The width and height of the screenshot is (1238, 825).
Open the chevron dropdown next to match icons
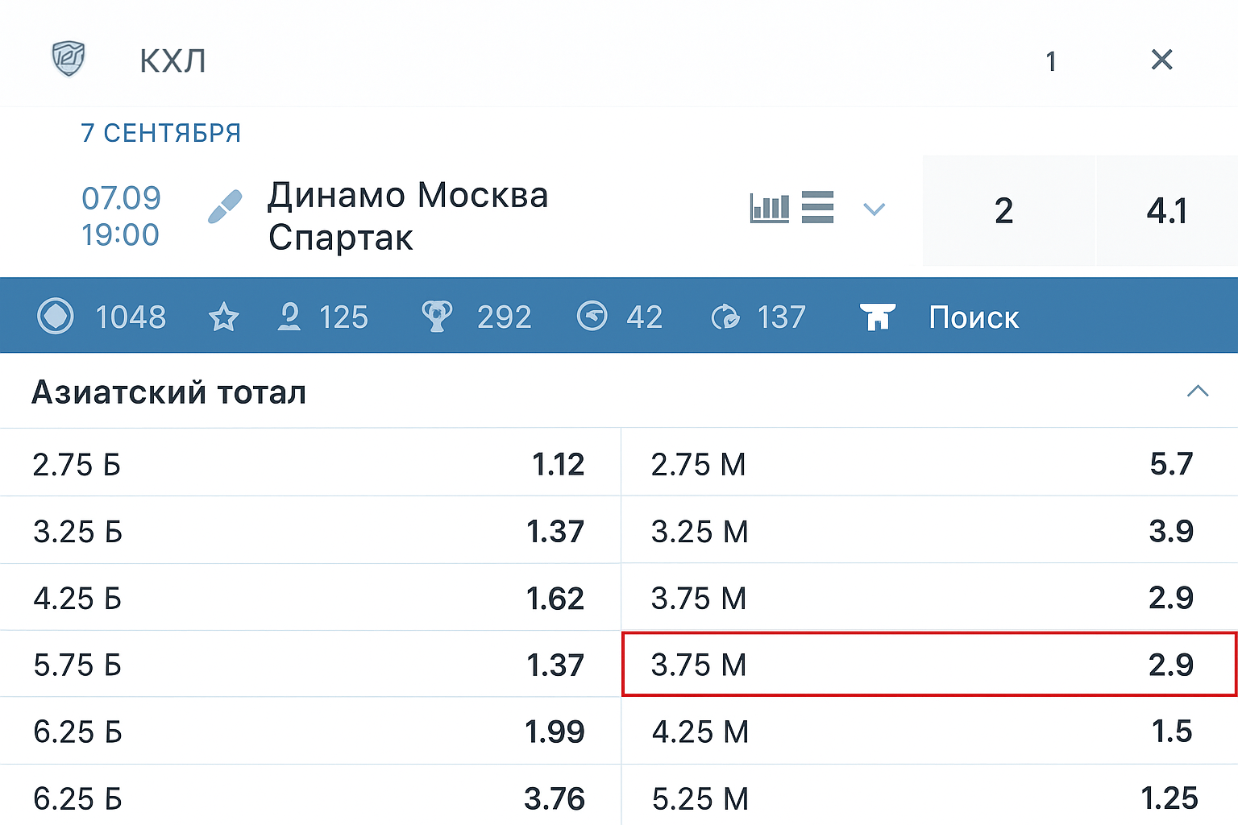point(874,209)
